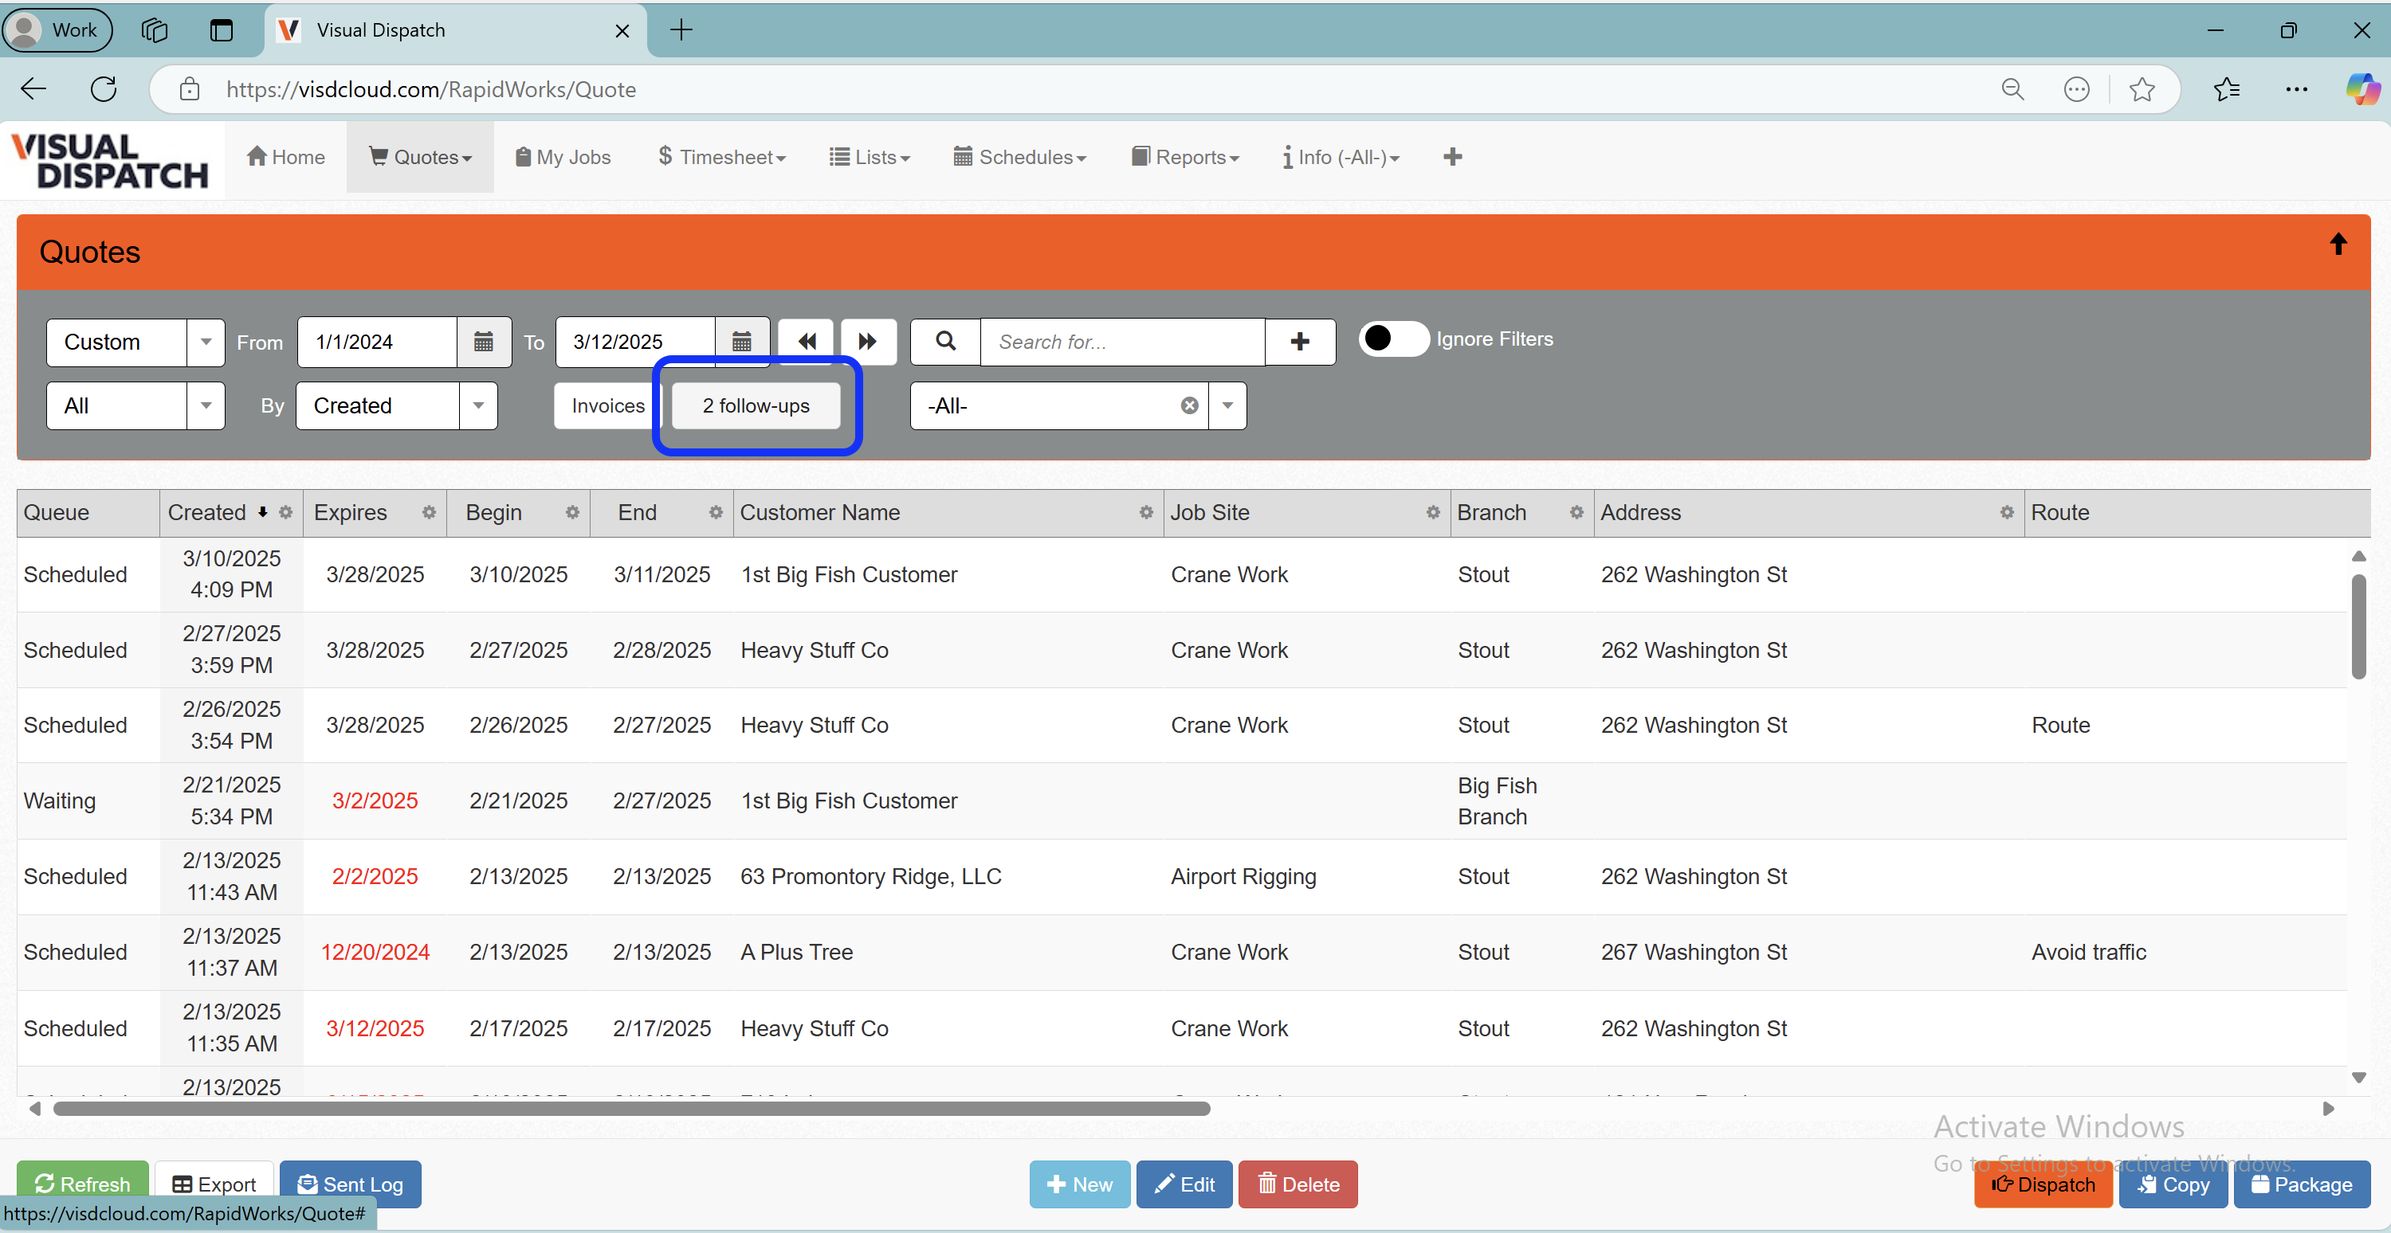Open Customer Name column settings gear
This screenshot has height=1233, width=2391.
pos(1146,512)
